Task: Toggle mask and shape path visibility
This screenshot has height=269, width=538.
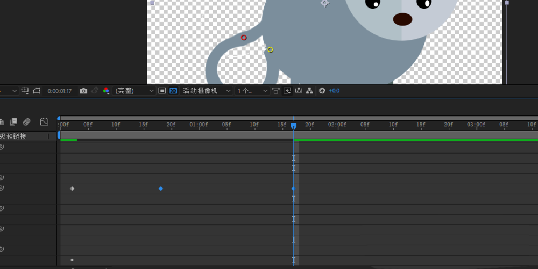Action: [37, 91]
